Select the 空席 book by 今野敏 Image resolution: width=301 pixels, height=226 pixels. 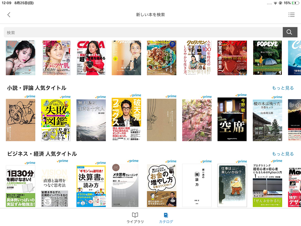click(x=232, y=119)
